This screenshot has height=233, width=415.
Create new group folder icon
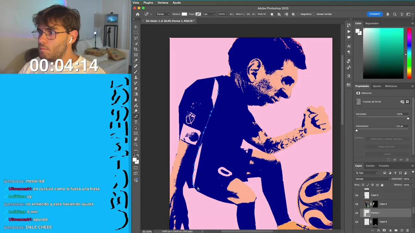396,230
